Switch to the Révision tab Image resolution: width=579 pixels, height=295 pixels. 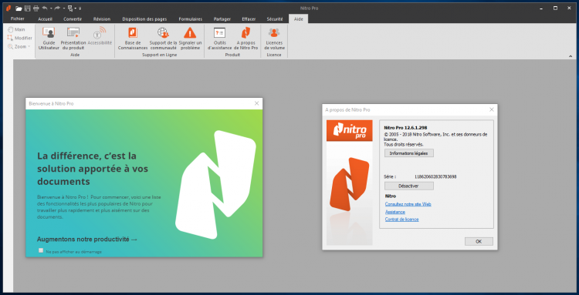point(102,18)
